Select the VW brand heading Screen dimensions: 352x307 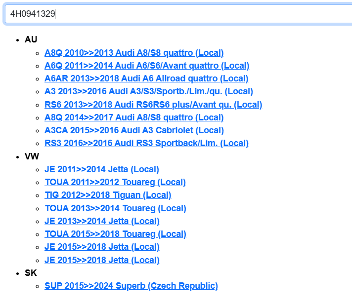32,156
